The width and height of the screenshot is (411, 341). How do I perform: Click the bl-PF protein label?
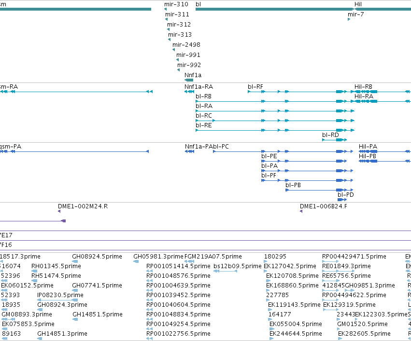click(x=269, y=176)
